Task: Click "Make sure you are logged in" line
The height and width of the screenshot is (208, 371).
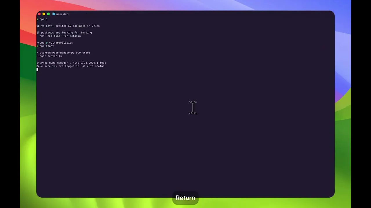Action: tap(70, 66)
